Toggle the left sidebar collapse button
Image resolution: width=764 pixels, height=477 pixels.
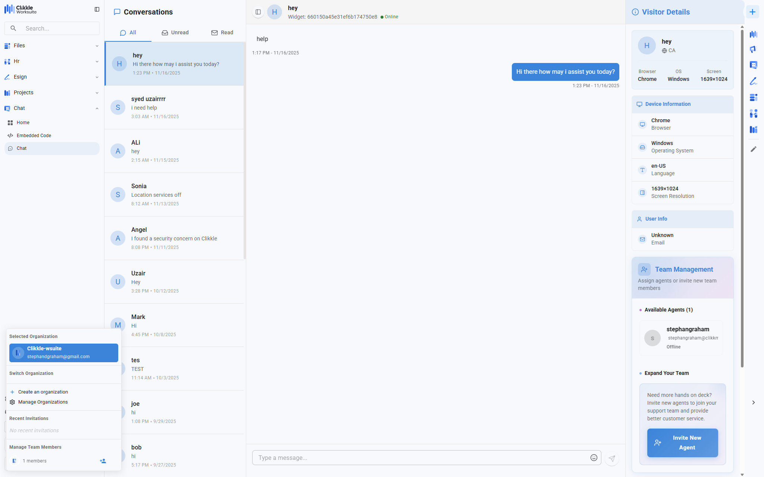tap(97, 9)
